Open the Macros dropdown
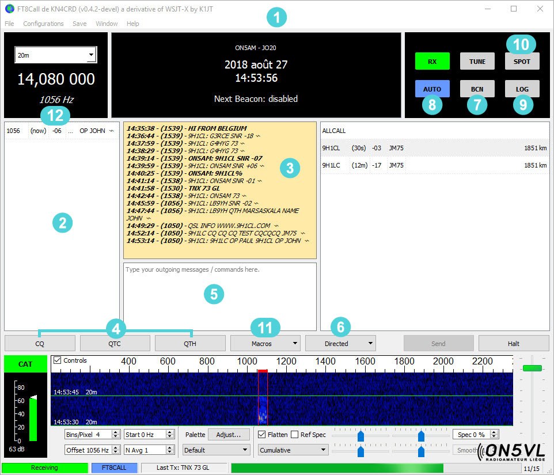The image size is (554, 475). (x=265, y=343)
